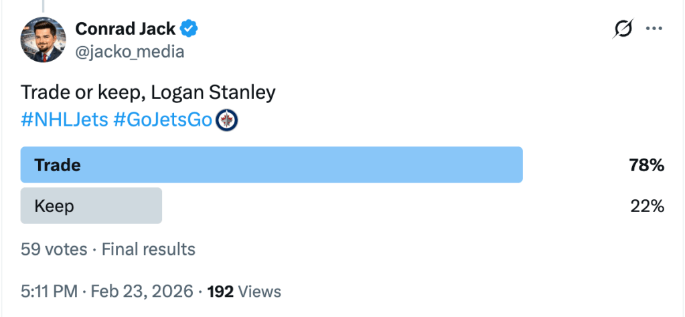Open the #NHLJets hashtag
This screenshot has width=685, height=317.
coord(64,120)
